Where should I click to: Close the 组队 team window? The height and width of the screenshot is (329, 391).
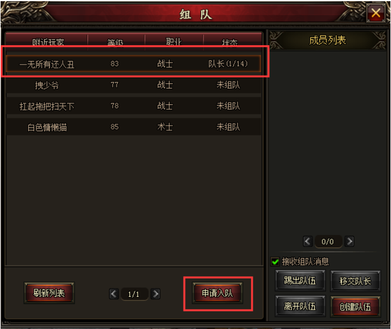point(376,13)
